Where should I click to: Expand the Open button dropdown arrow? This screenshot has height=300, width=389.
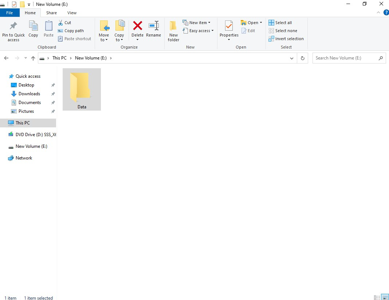[x=261, y=23]
